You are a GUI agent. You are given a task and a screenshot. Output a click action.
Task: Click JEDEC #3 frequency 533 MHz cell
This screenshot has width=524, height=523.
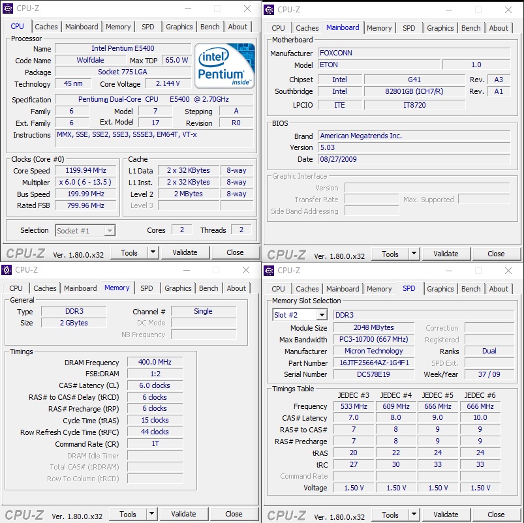[354, 406]
